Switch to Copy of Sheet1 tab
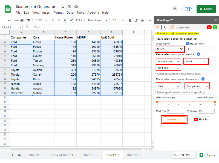The width and height of the screenshot is (219, 163). coord(64,155)
